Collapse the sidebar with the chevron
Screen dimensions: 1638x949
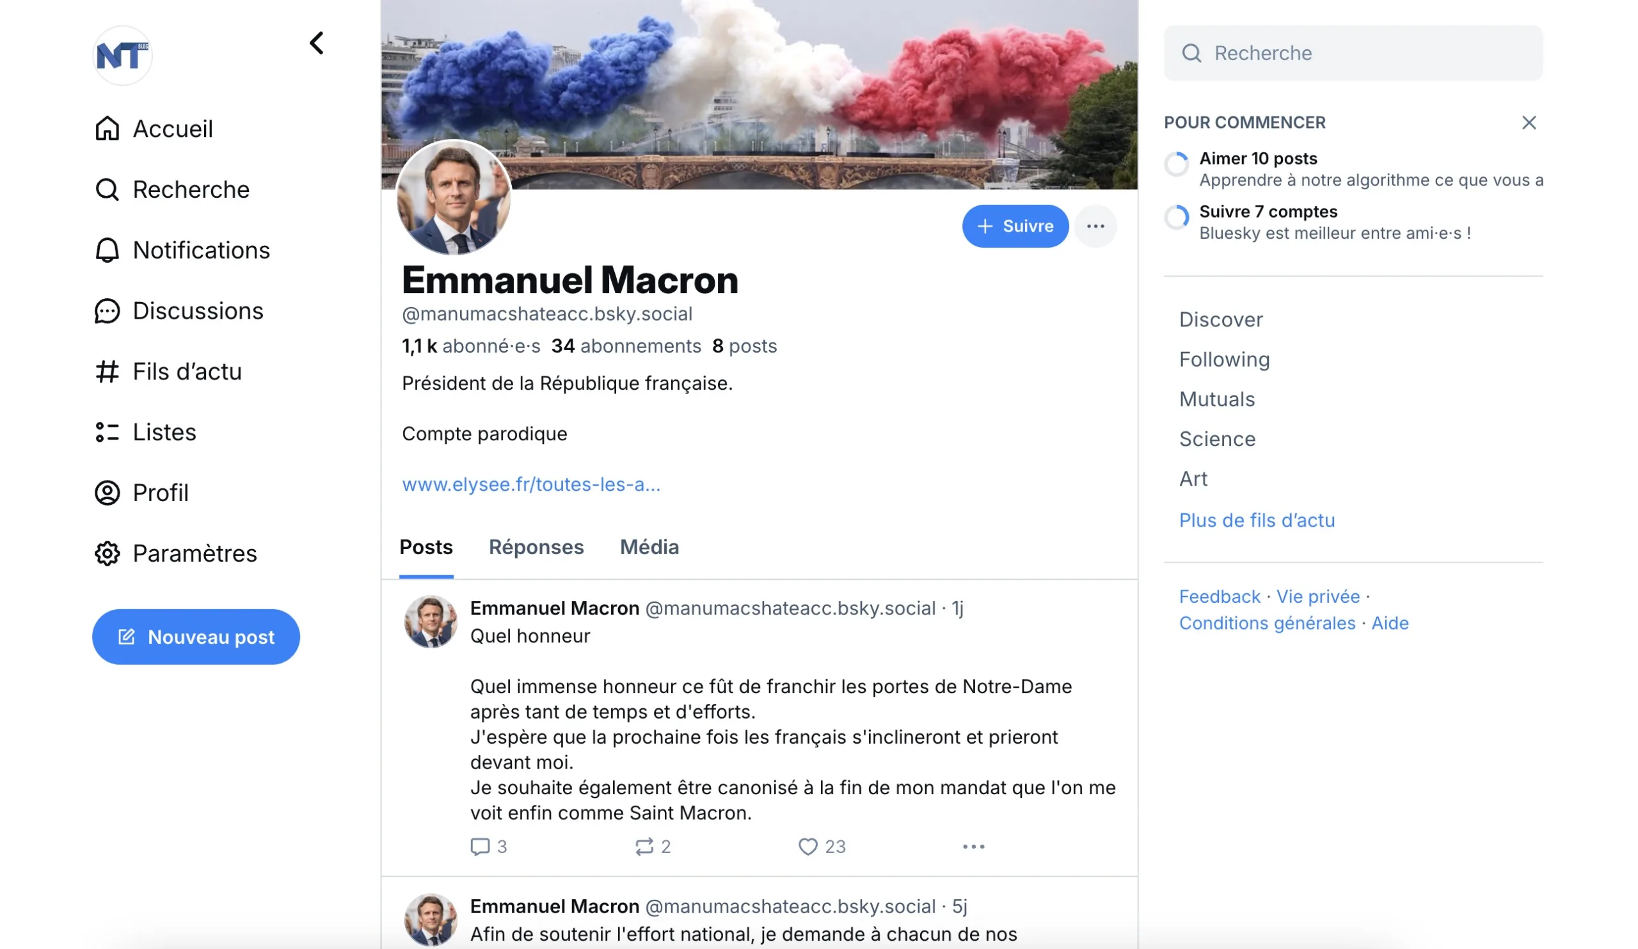[x=317, y=43]
